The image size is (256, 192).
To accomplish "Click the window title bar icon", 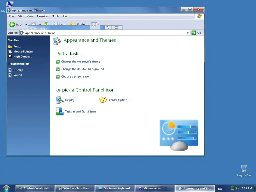I will click(x=9, y=10).
